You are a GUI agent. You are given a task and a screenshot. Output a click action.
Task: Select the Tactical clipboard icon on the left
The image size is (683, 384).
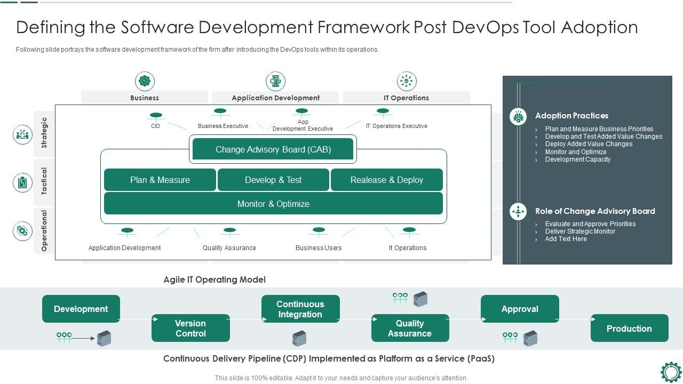(22, 182)
